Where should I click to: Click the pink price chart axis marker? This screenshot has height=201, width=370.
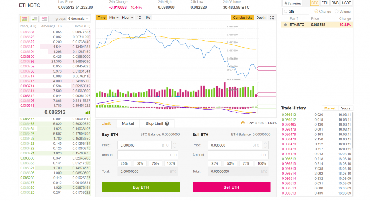(x=266, y=69)
